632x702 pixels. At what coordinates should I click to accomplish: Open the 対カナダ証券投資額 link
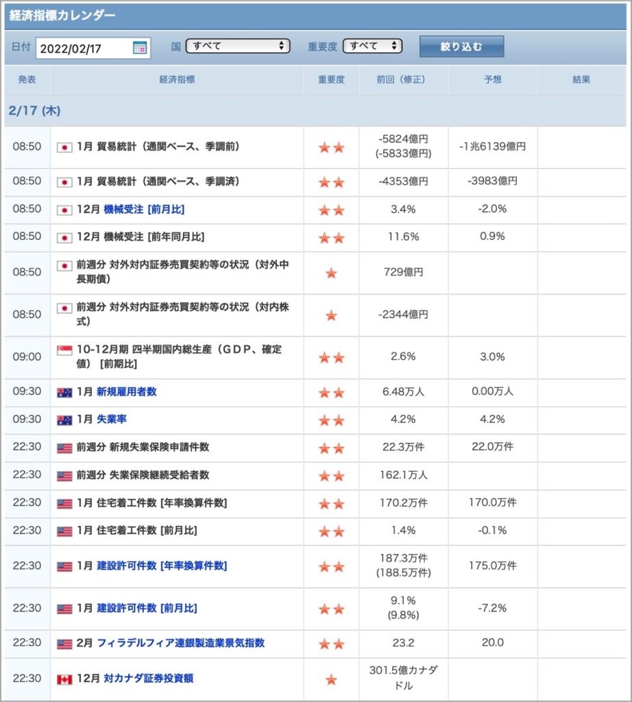click(x=148, y=678)
